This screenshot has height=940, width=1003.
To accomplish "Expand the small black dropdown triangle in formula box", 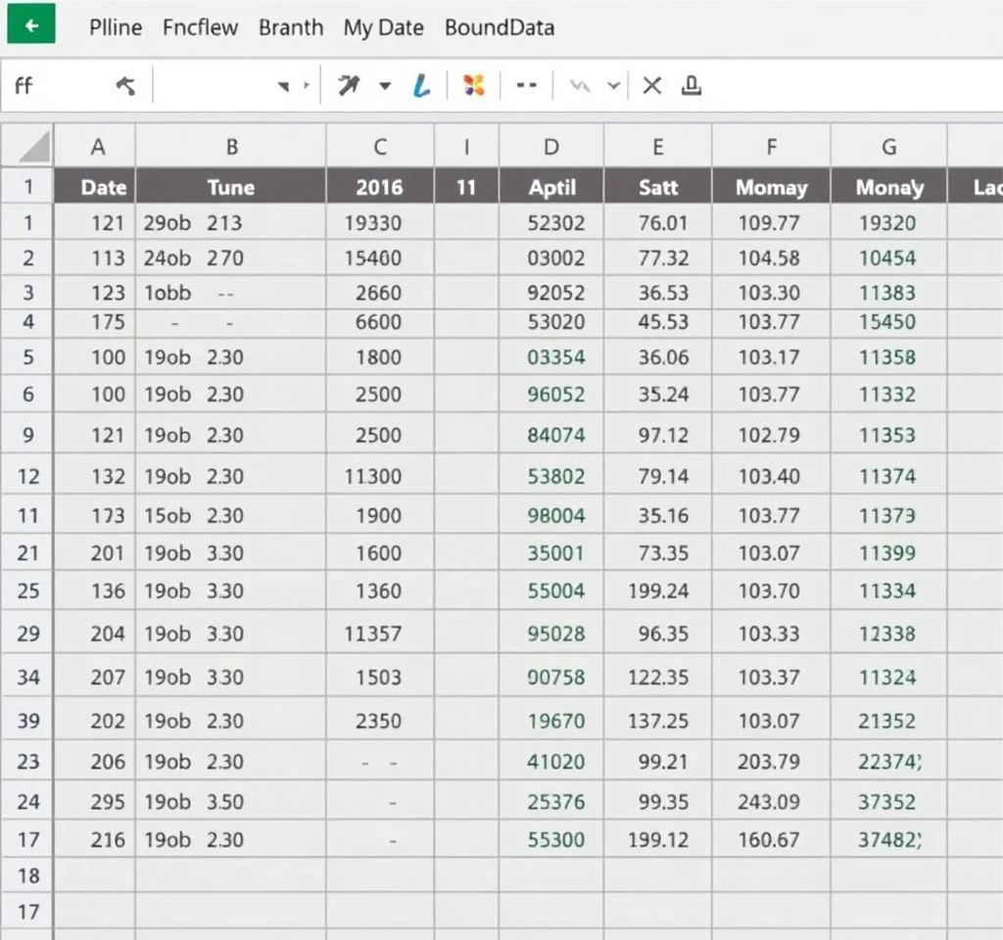I will [283, 86].
